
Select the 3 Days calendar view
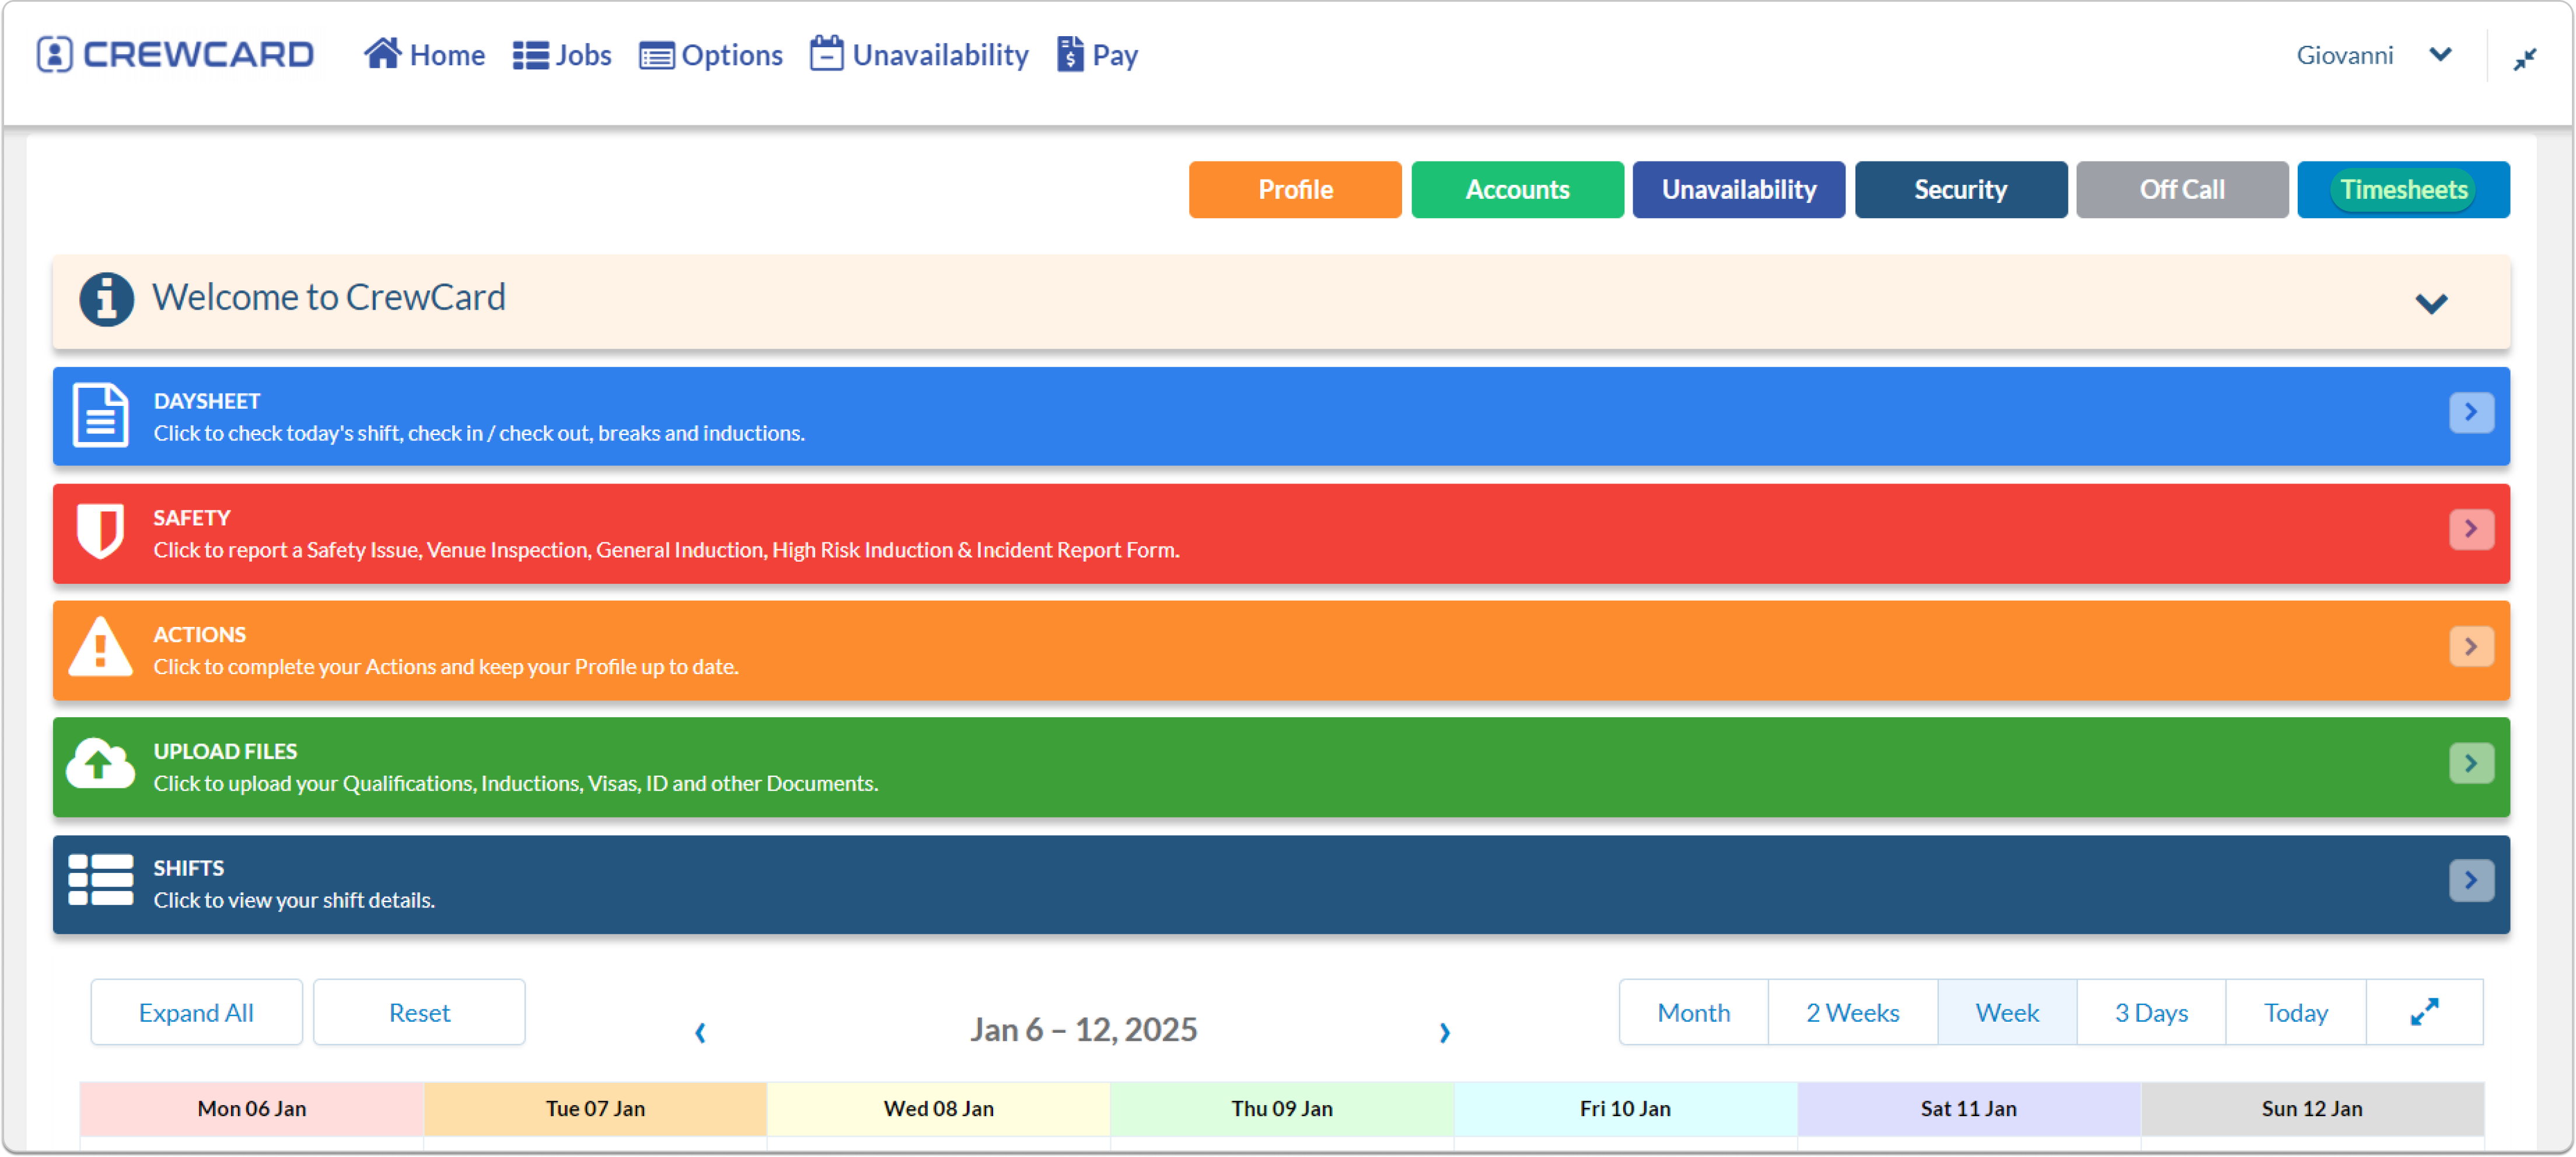pyautogui.click(x=2151, y=1012)
